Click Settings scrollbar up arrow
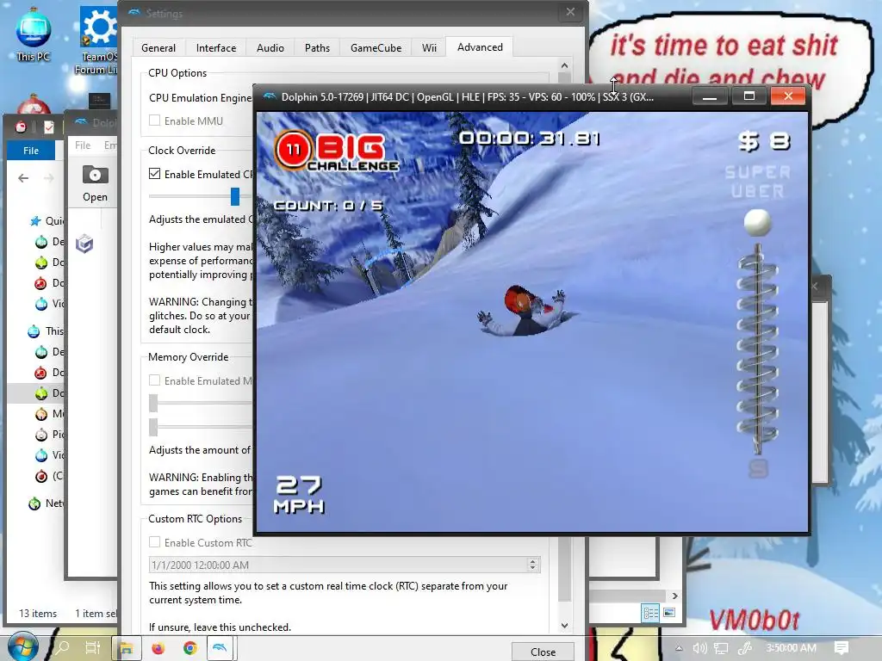The image size is (882, 661). (564, 65)
